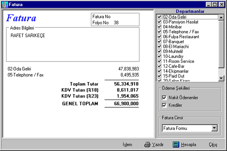Click the amount 8,495,935
Viewport: 227px width, 151px height.
pyautogui.click(x=130, y=75)
